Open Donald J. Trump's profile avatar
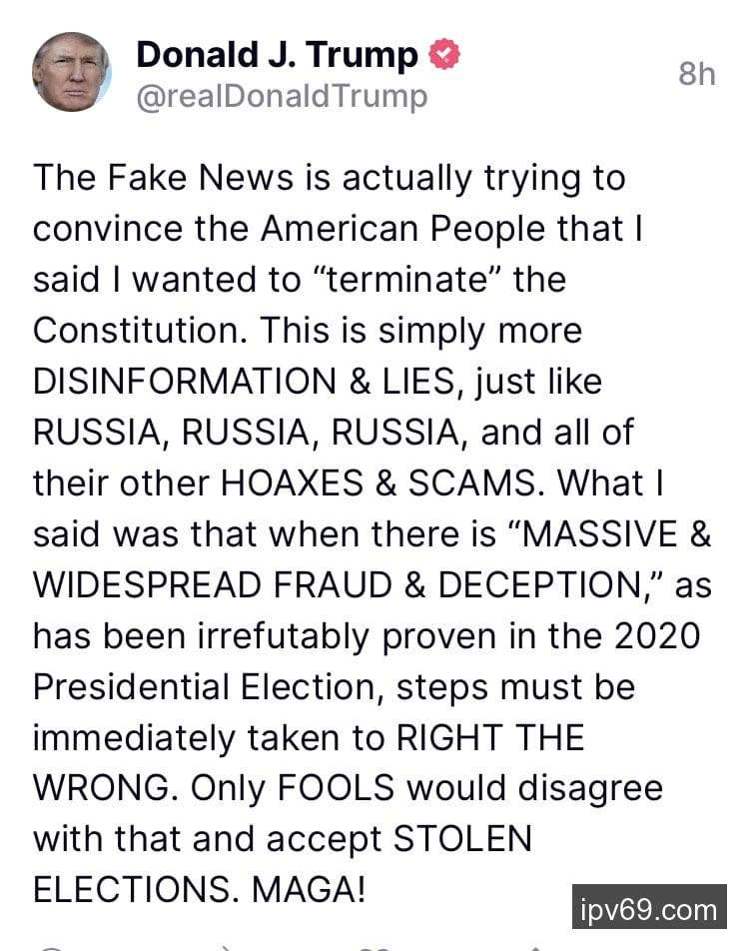 (72, 72)
